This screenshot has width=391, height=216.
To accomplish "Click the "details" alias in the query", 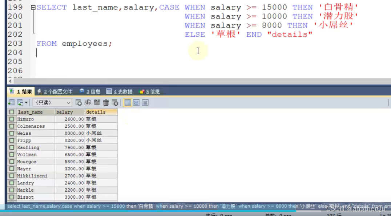I will [290, 34].
